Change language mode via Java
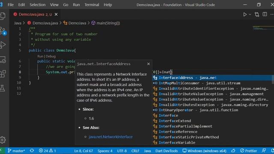 (147, 151)
